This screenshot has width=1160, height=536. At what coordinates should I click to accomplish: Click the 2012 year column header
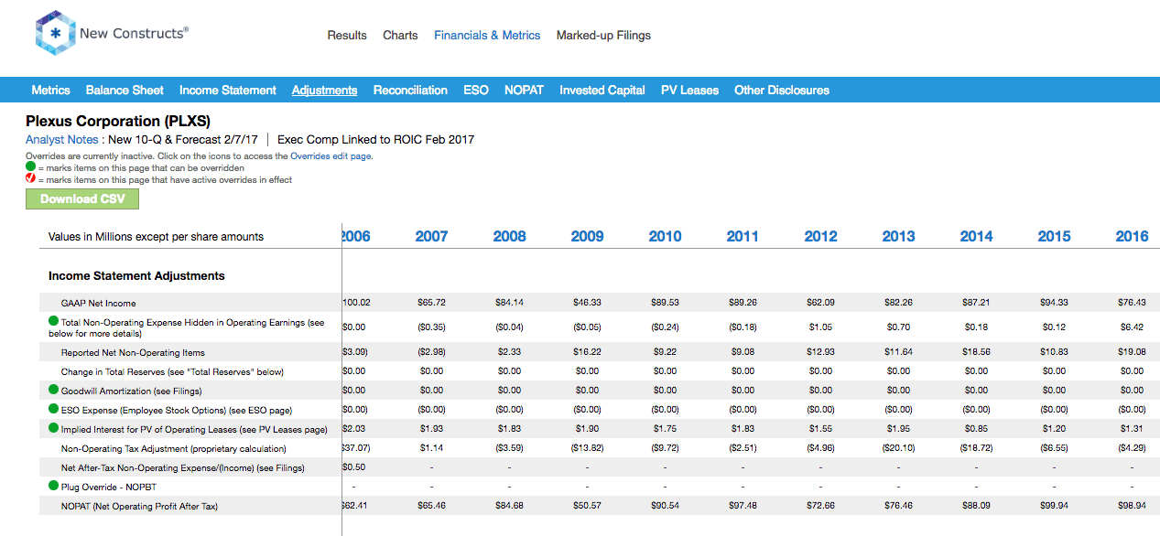(820, 236)
